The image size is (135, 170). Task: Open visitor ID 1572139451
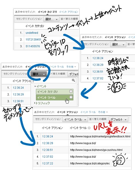tap(33, 40)
